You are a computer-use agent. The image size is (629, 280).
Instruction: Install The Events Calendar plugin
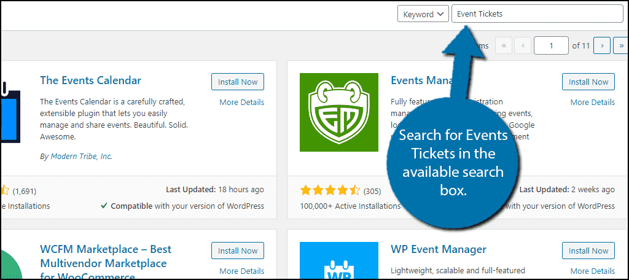coord(238,82)
